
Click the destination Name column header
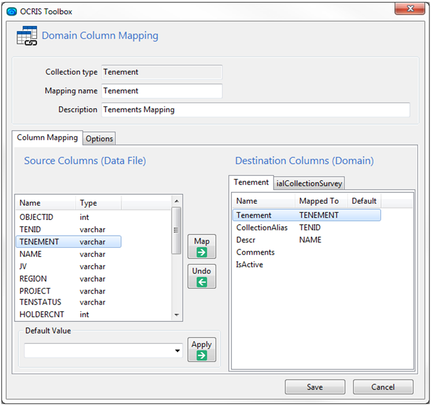(264, 201)
